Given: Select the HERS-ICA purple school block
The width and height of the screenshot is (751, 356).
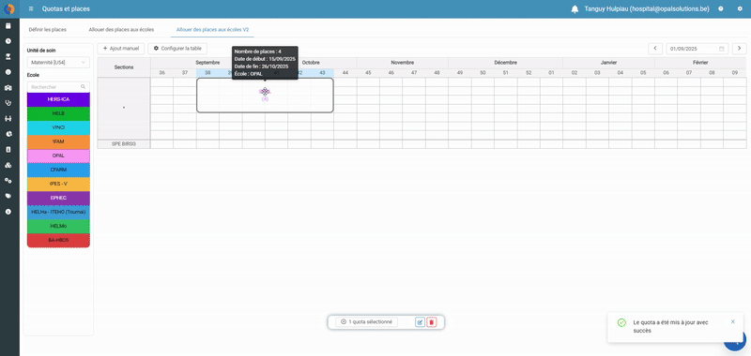Looking at the screenshot, I should 58,99.
